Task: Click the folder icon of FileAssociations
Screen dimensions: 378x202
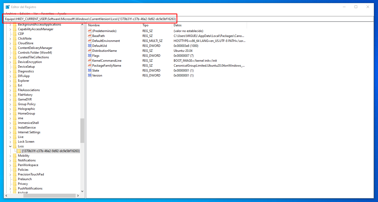Action: pos(15,90)
